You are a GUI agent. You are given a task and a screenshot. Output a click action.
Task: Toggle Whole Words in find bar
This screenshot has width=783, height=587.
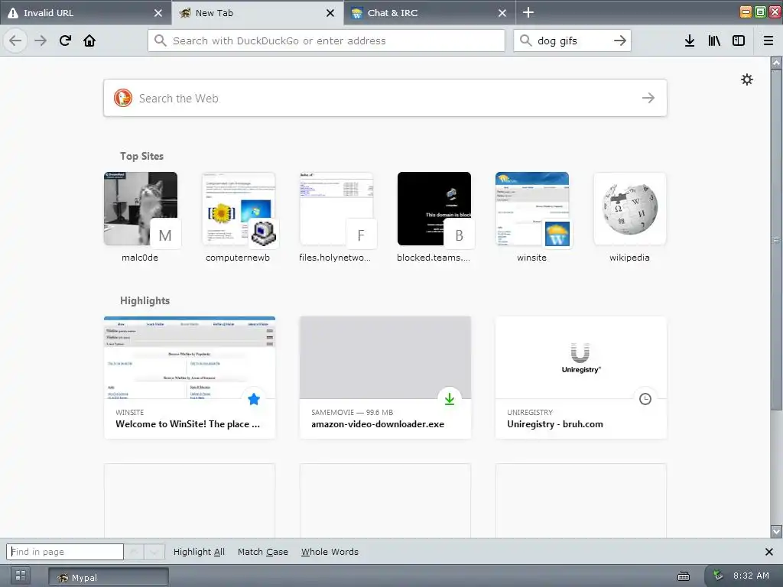tap(330, 552)
